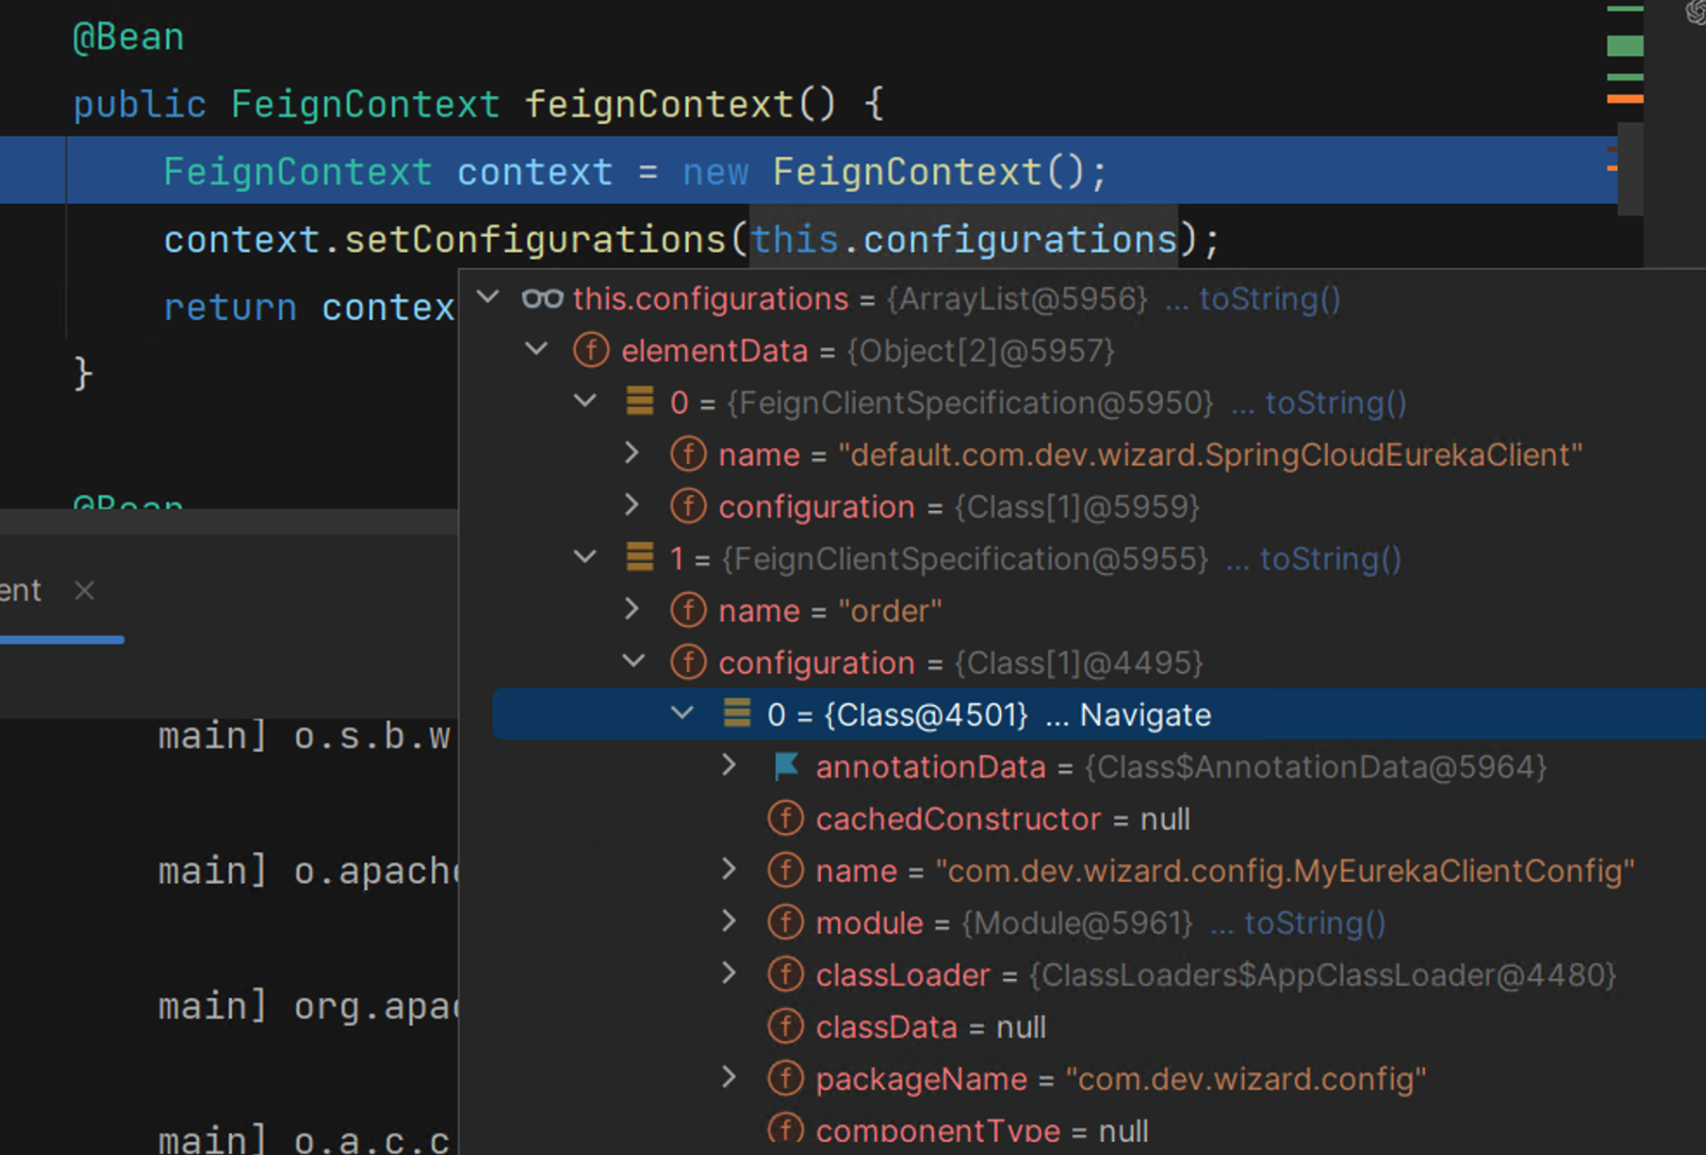The image size is (1706, 1155).
Task: Click array element icon of FeignClientSpecification@5950
Action: 640,401
